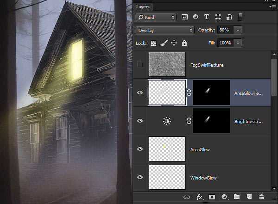Viewport: 278px width, 204px height.
Task: Filter for adjustment layers icon
Action: click(x=196, y=17)
